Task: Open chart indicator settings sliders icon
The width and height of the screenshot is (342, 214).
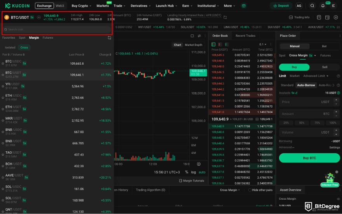Action: (199, 36)
